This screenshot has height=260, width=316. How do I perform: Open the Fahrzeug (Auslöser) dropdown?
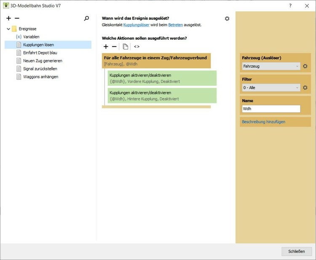[271, 66]
